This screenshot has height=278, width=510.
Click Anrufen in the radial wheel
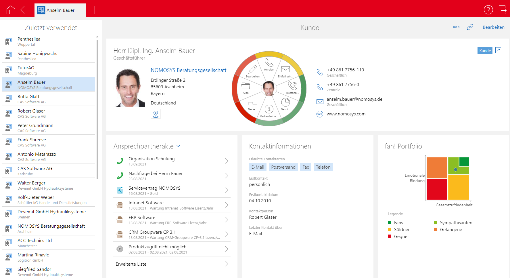click(x=269, y=65)
